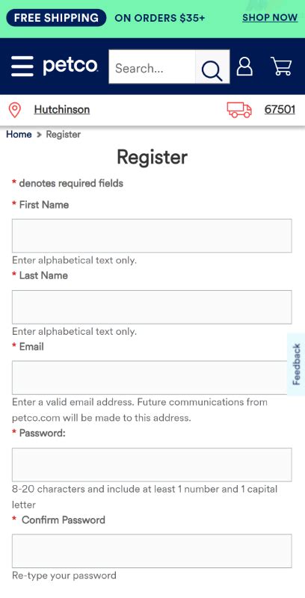Open the user account icon
The image size is (305, 598).
(244, 66)
